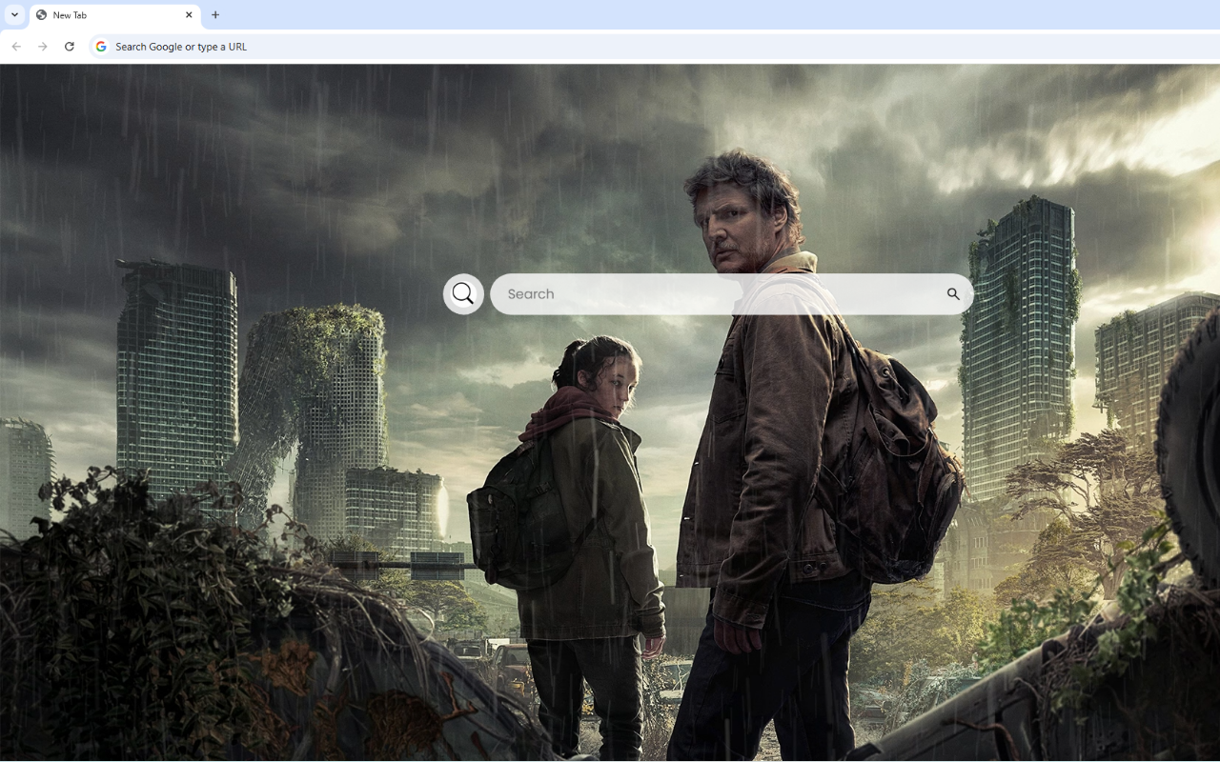Screen dimensions: 1220x762
Task: Click the round magnifier icon left of search box
Action: coord(463,294)
